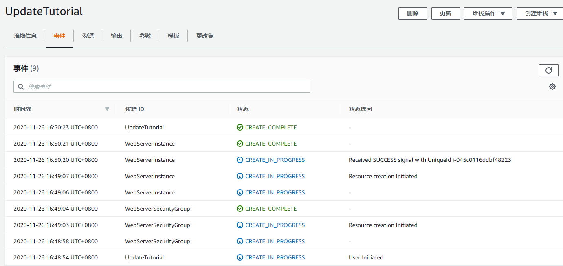Click CREATE_IN_PROGRESS status text at 16:48:54
The image size is (563, 266).
(275, 257)
